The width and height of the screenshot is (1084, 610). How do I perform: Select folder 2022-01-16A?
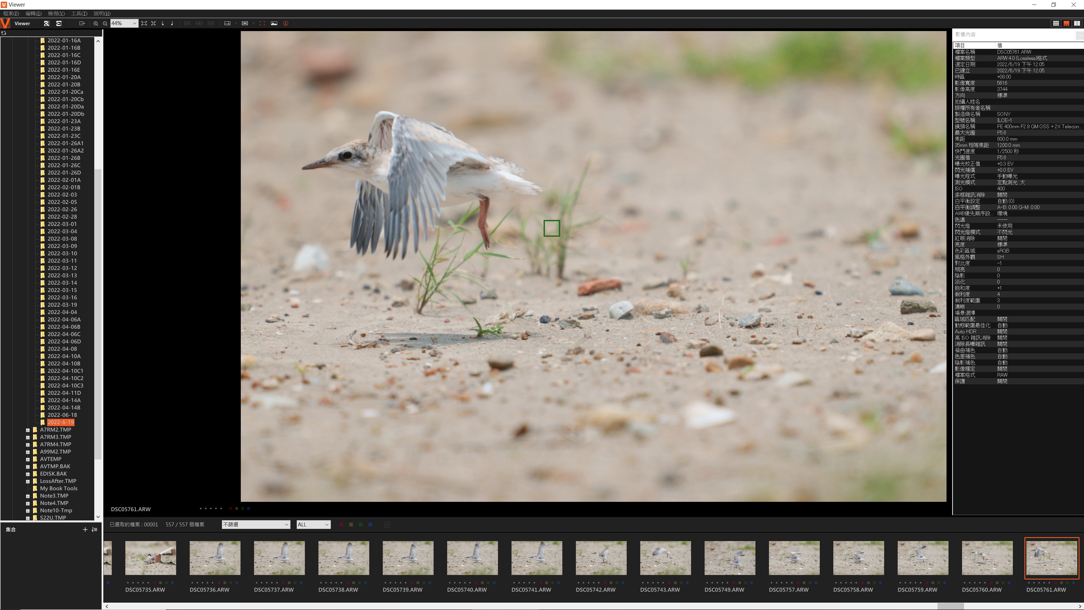pyautogui.click(x=64, y=40)
